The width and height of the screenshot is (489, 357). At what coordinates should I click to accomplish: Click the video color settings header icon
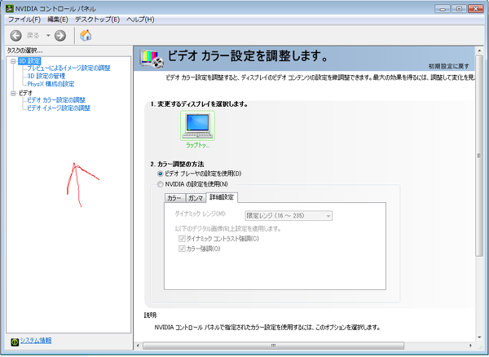click(152, 59)
